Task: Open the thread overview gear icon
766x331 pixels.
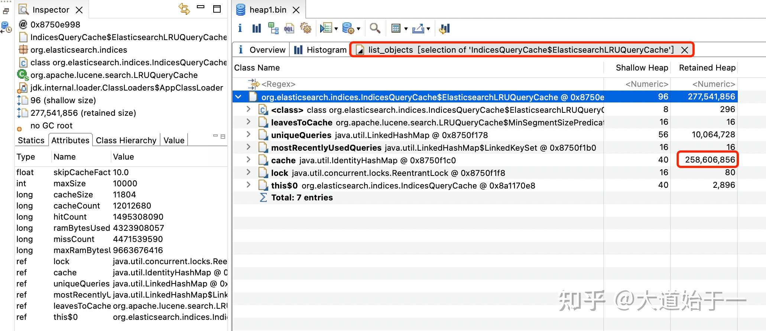Action: coord(306,28)
